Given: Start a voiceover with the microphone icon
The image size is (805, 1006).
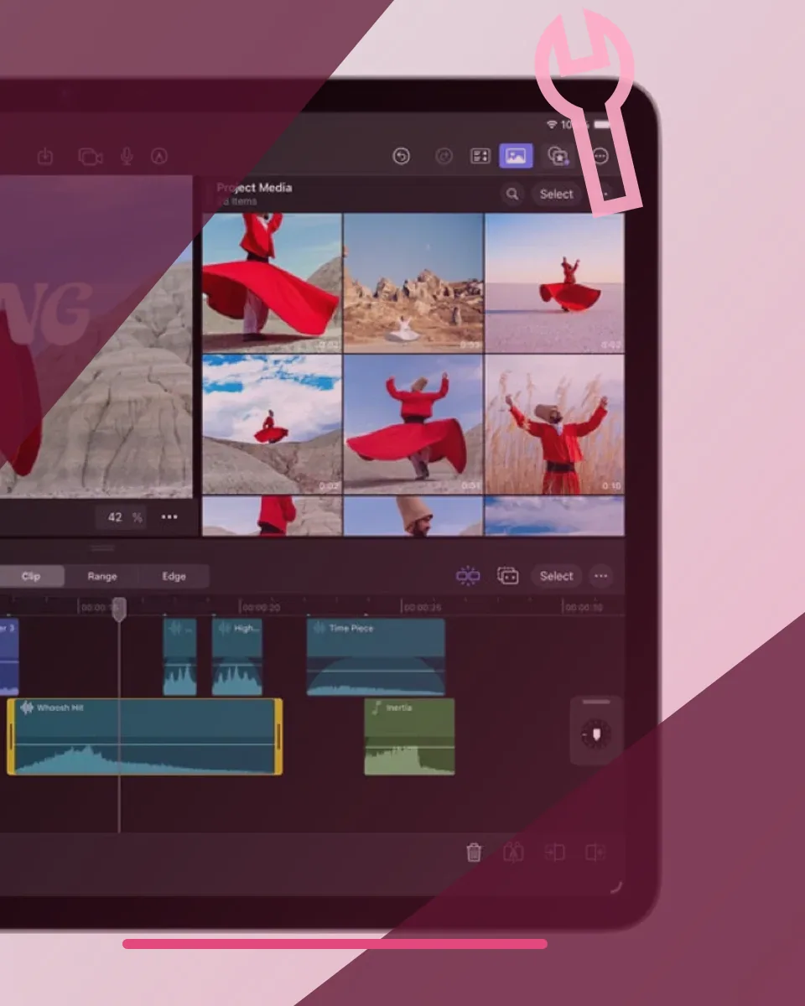Looking at the screenshot, I should [127, 157].
